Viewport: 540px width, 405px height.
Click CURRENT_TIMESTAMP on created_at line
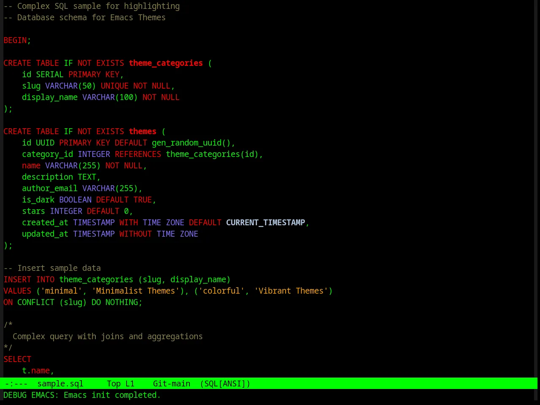coord(265,222)
